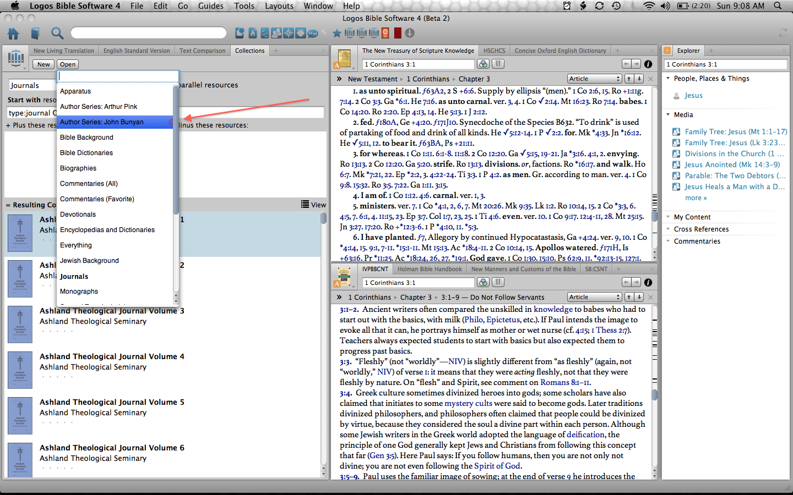Click the more » link under Media
The image size is (793, 495).
click(x=696, y=198)
